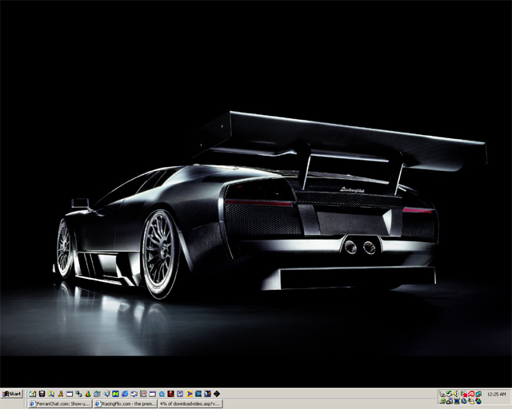Launch the blue swirl arrows icon

[134, 394]
